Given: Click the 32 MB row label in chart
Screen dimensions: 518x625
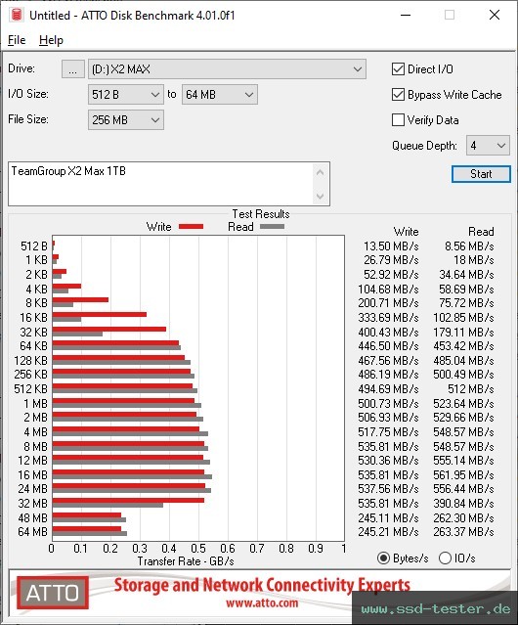Looking at the screenshot, I should click(x=32, y=504).
